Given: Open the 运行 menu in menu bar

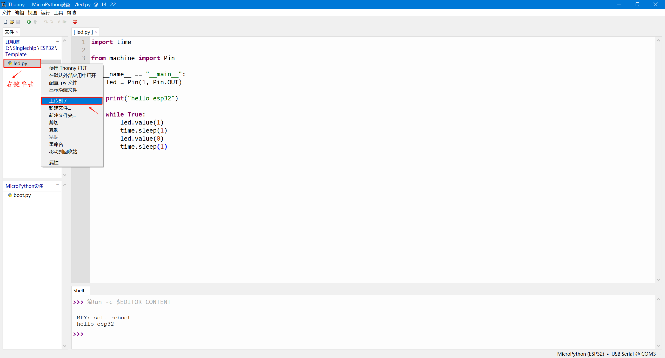Looking at the screenshot, I should 45,12.
